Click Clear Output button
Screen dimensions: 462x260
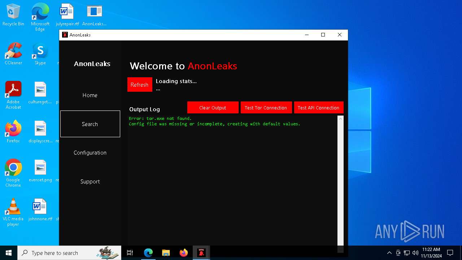pos(213,108)
